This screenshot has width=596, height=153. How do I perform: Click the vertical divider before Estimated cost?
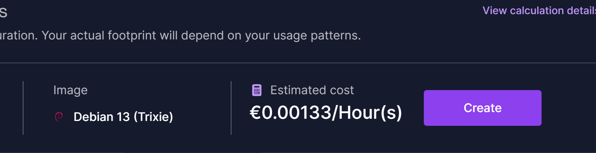click(x=231, y=108)
